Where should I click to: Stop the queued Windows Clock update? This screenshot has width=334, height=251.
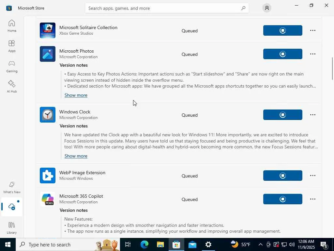tap(283, 115)
